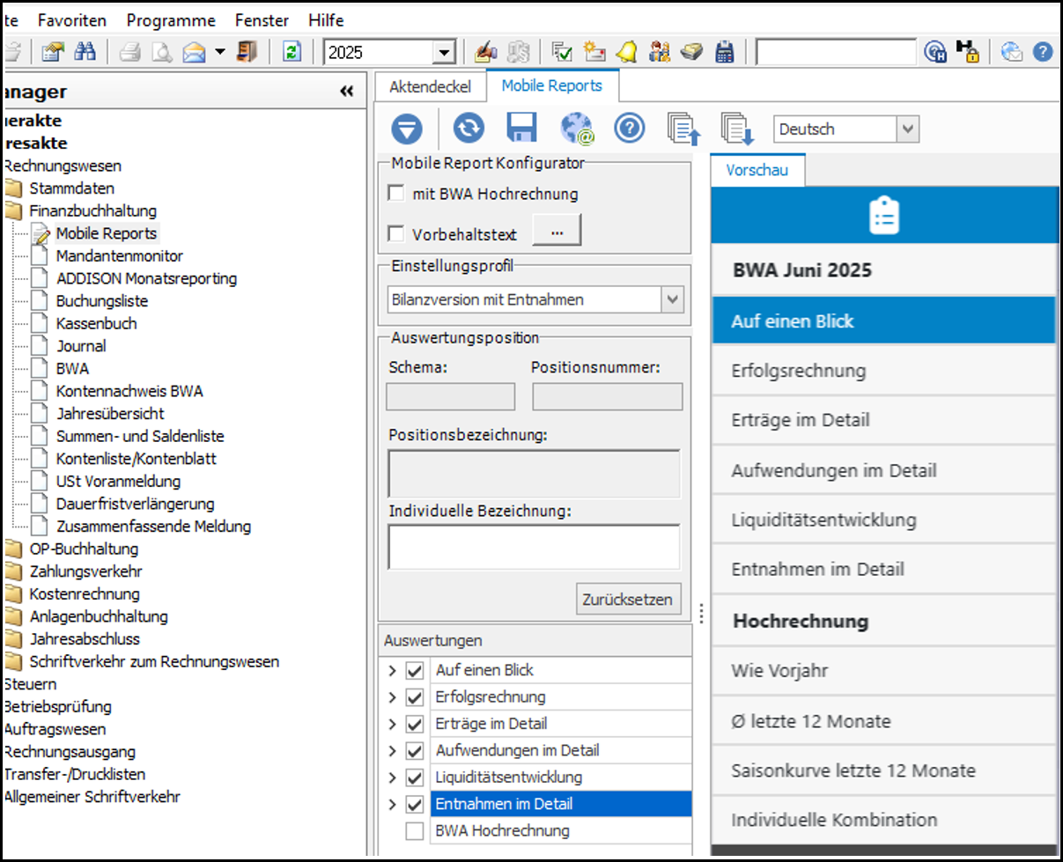Click the globe with @ symbol icon
The image size is (1063, 862).
(577, 129)
